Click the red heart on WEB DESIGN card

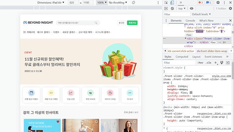(58, 122)
